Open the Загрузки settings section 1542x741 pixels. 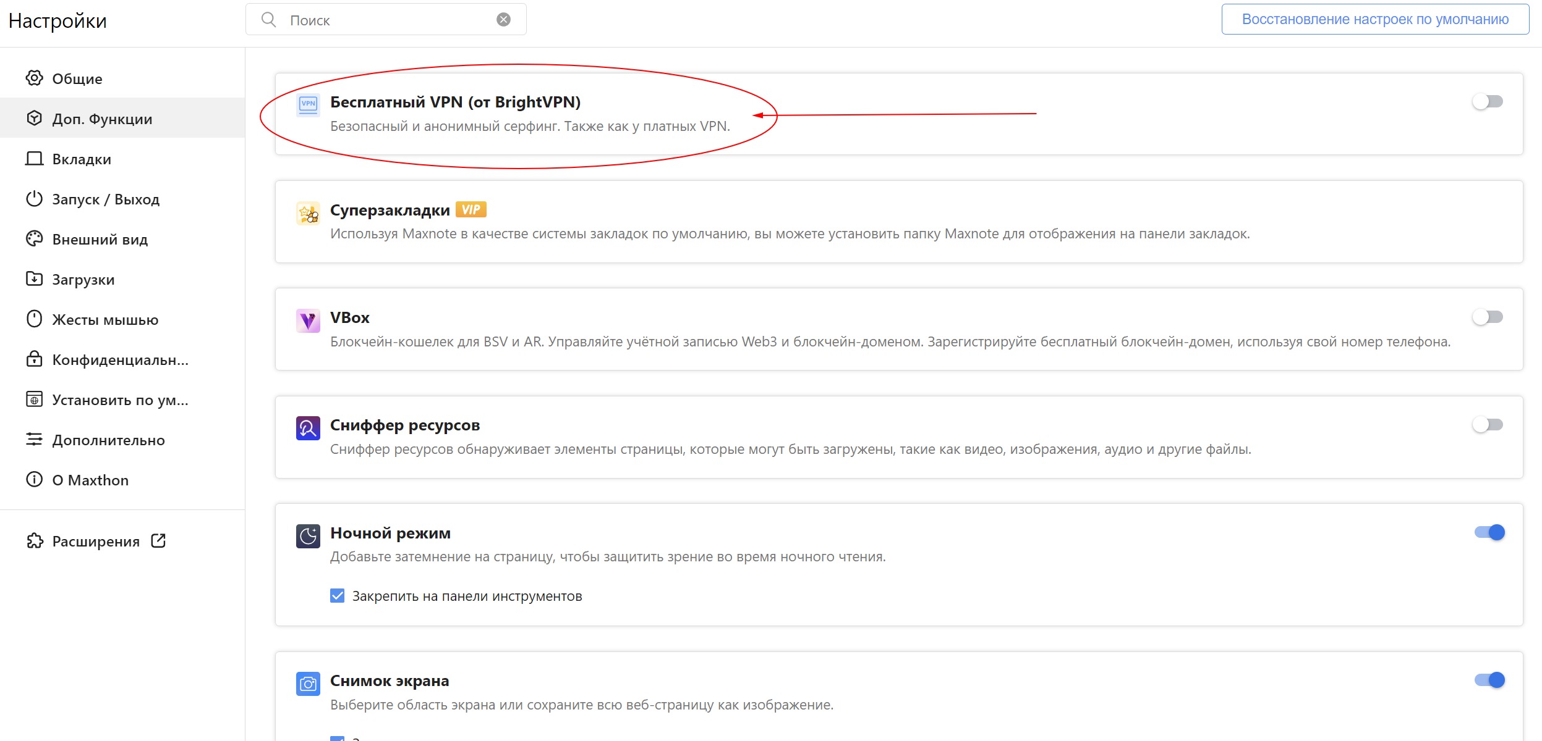[83, 280]
